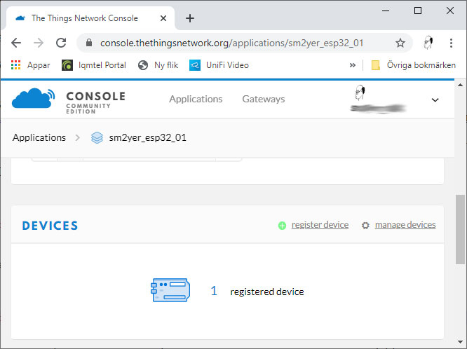Open a new tab with the plus button
Screen dimensions: 467x349
point(190,18)
